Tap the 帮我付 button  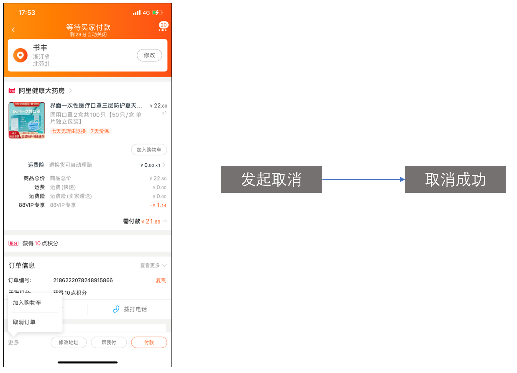tap(109, 342)
